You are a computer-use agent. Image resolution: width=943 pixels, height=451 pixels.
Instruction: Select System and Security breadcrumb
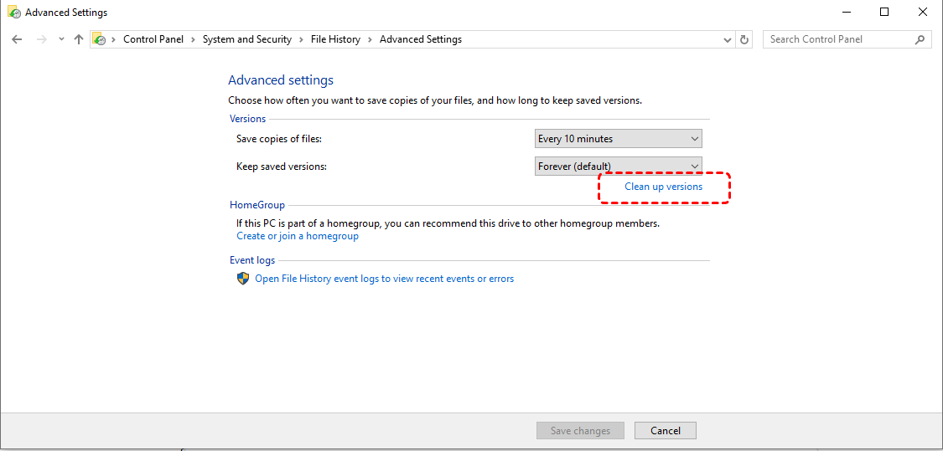click(246, 39)
